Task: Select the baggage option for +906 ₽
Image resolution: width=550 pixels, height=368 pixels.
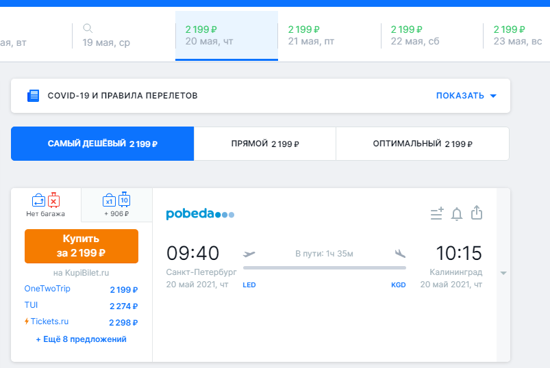Action: pyautogui.click(x=116, y=205)
